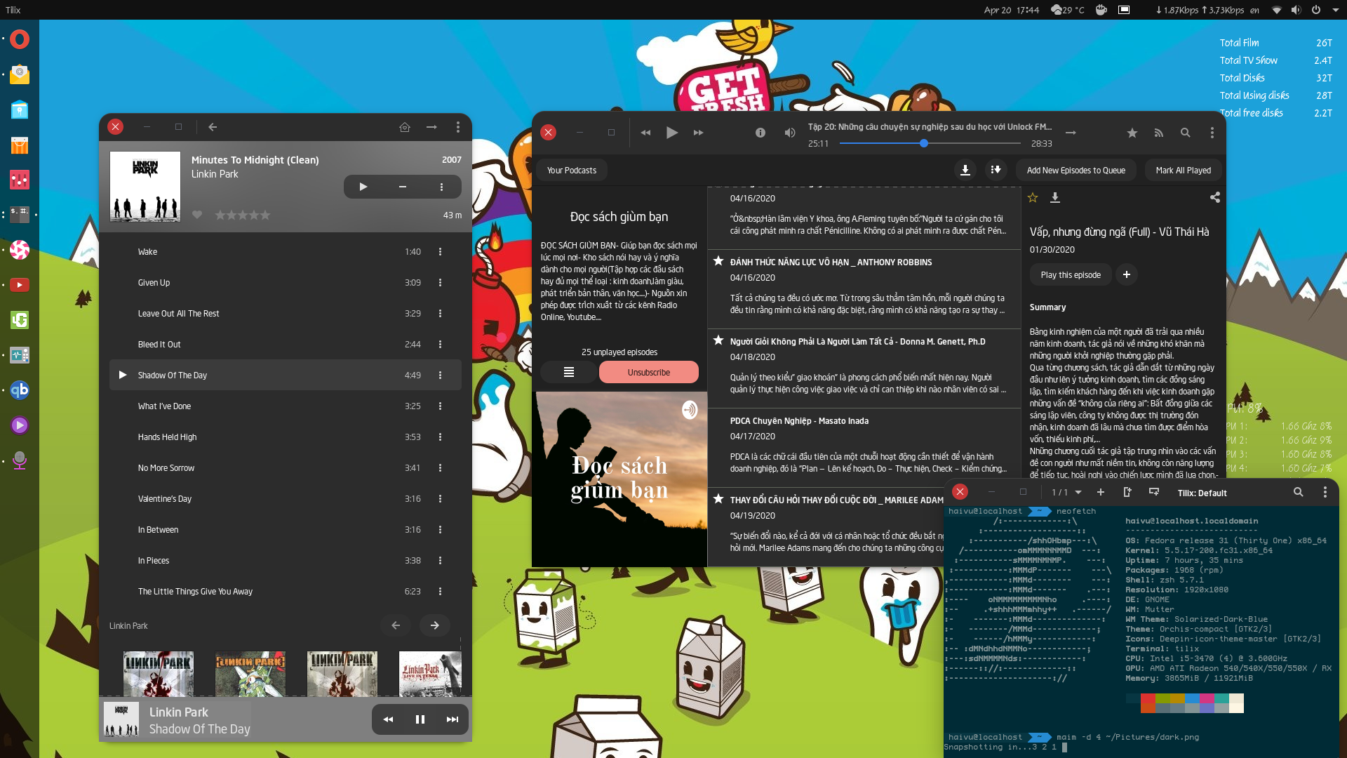
Task: Unsubscribe from Đọc sách giùm bạn
Action: 649,372
